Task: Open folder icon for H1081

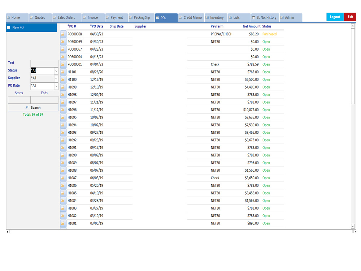Action: [63, 224]
